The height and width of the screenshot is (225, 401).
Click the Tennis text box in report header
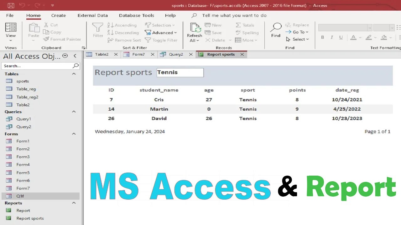point(180,72)
